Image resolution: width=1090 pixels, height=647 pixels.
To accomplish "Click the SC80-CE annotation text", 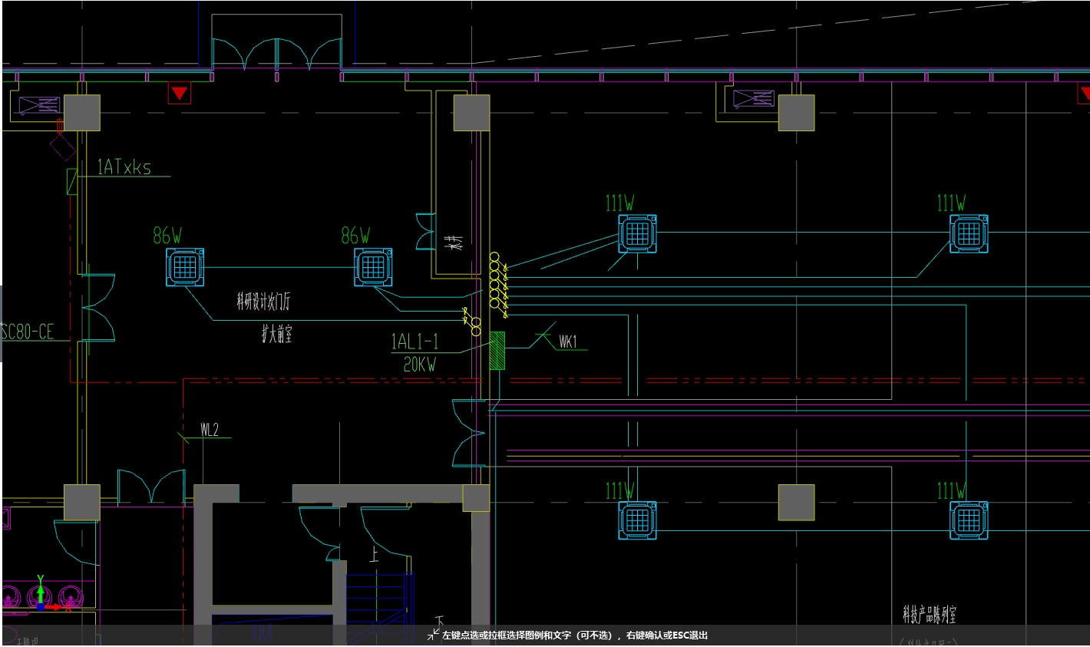I will click(x=28, y=332).
